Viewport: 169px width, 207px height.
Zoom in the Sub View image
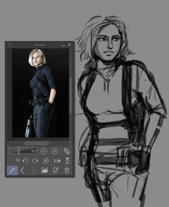click(55, 151)
